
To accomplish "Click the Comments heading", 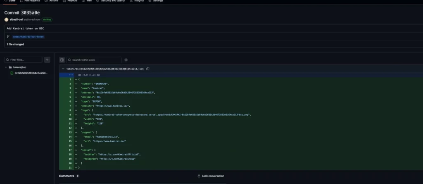I will 67,176.
